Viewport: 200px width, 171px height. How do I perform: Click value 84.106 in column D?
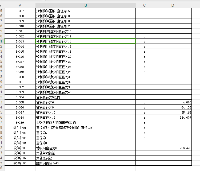(186, 107)
